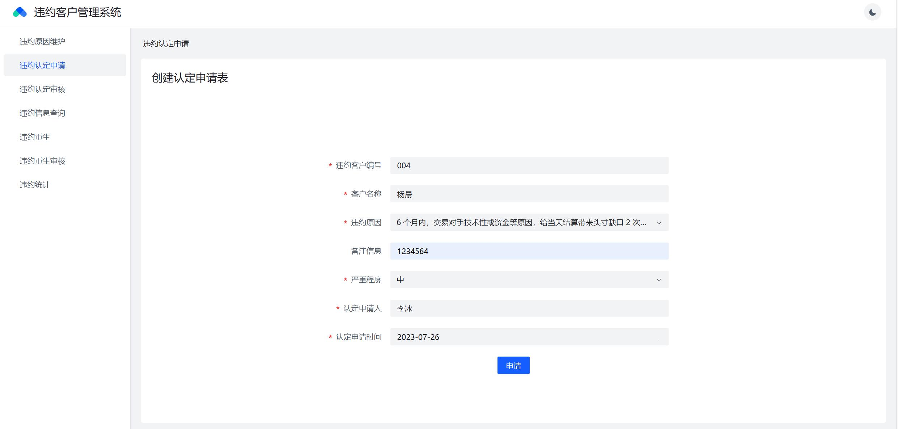Focus the 客户名称 input field
Viewport: 898px width, 429px height.
(529, 194)
